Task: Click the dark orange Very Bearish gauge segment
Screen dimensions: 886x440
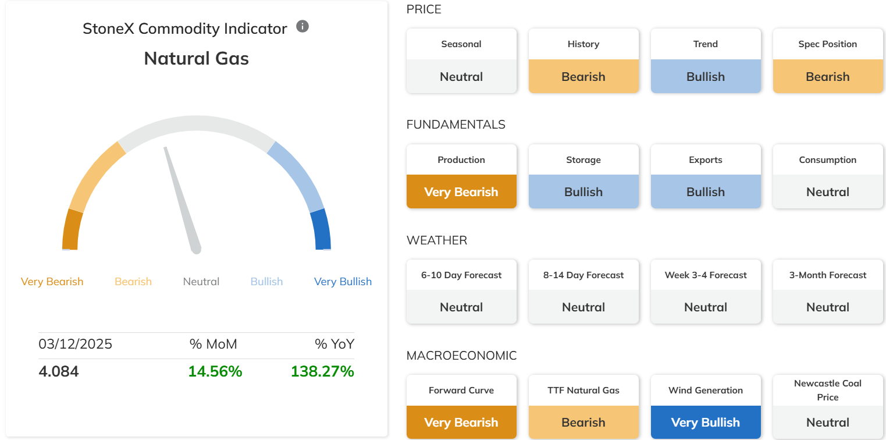Action: click(71, 230)
